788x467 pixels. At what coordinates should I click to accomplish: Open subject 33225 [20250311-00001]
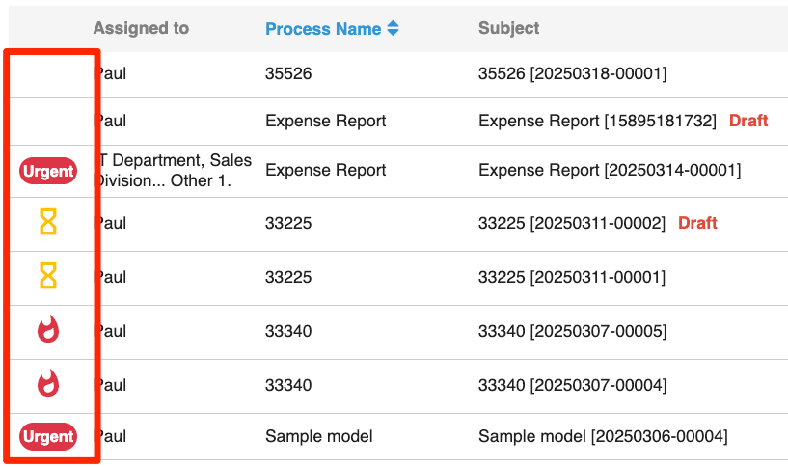click(572, 277)
